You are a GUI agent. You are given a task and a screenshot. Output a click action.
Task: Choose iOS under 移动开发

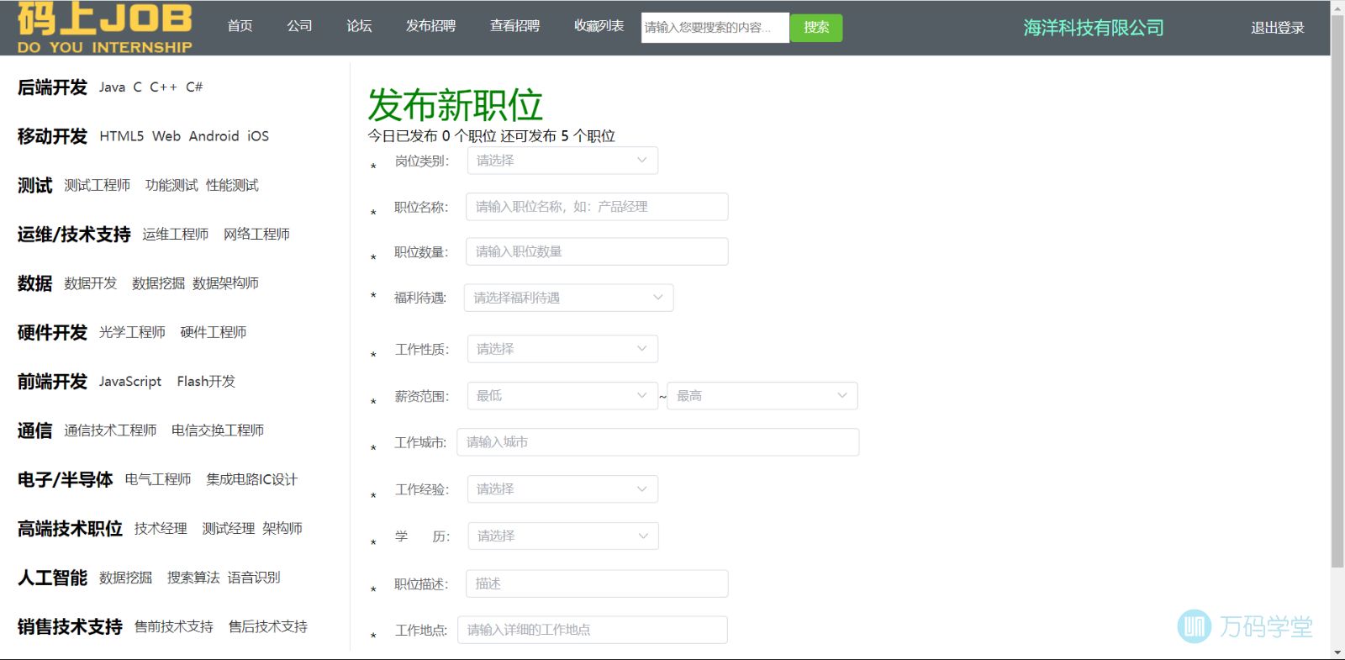258,136
